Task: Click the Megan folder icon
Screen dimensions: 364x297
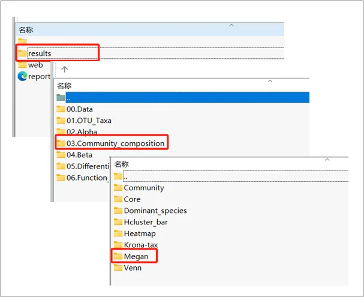Action: coord(118,256)
